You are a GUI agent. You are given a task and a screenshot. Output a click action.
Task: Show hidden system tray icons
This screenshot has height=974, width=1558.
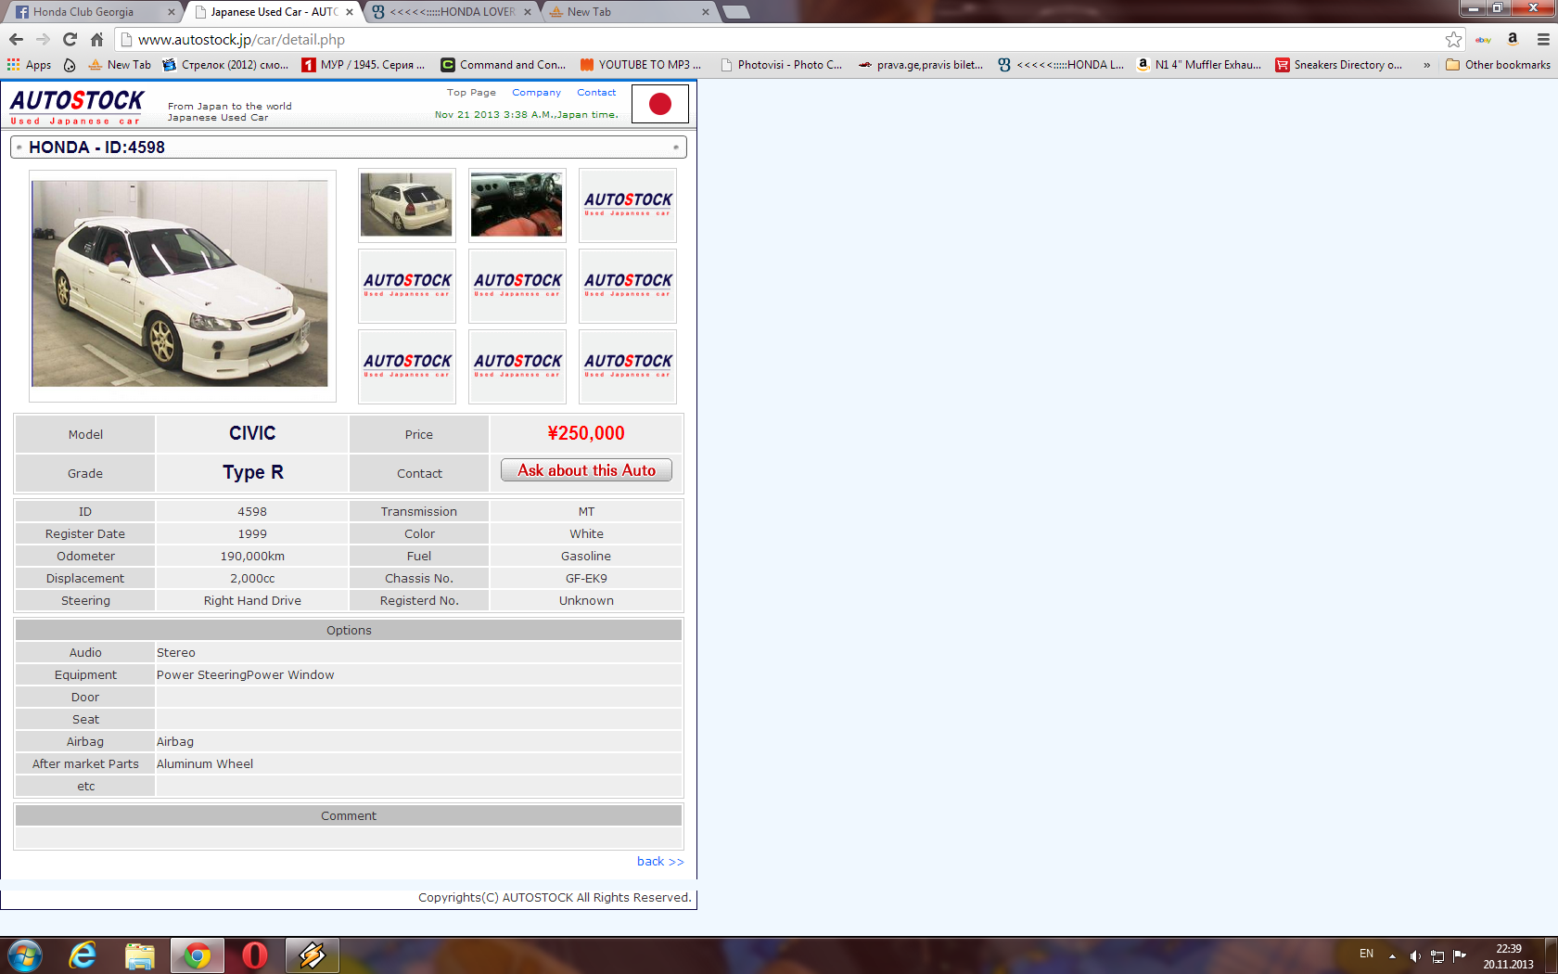tap(1392, 956)
